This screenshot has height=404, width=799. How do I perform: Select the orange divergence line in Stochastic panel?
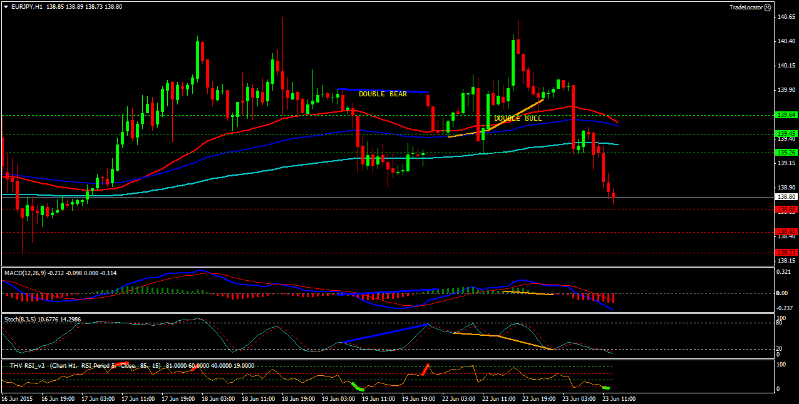click(502, 340)
